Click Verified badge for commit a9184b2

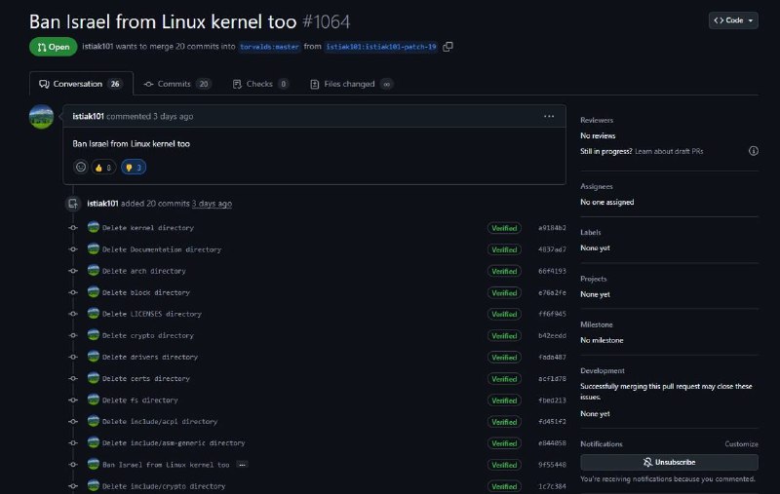point(504,228)
